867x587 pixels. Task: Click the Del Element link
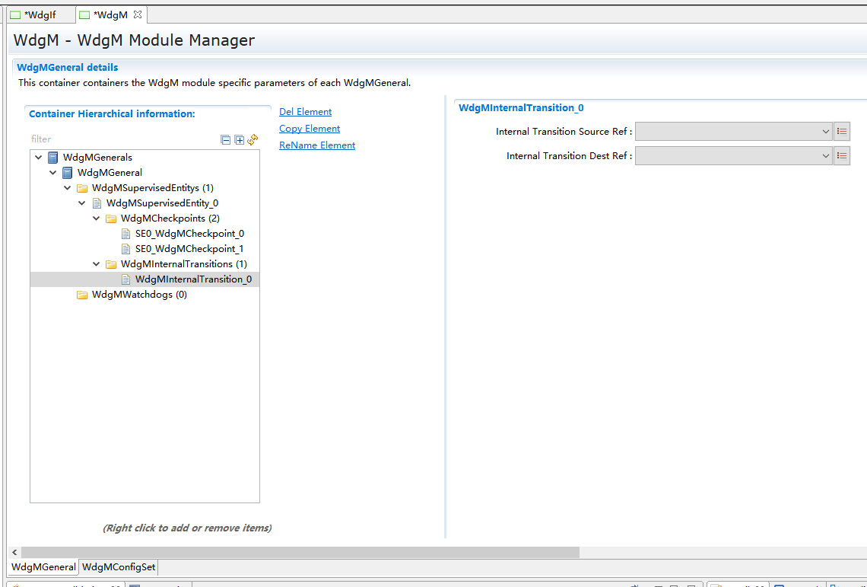coord(305,111)
